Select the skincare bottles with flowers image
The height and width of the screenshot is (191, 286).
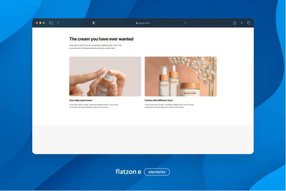point(181,76)
